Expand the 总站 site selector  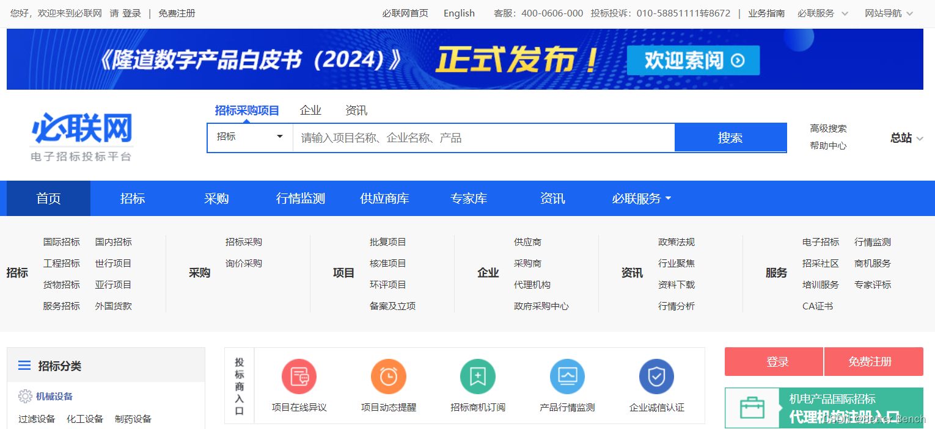[907, 138]
